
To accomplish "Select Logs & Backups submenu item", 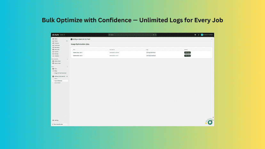I will [58, 81].
